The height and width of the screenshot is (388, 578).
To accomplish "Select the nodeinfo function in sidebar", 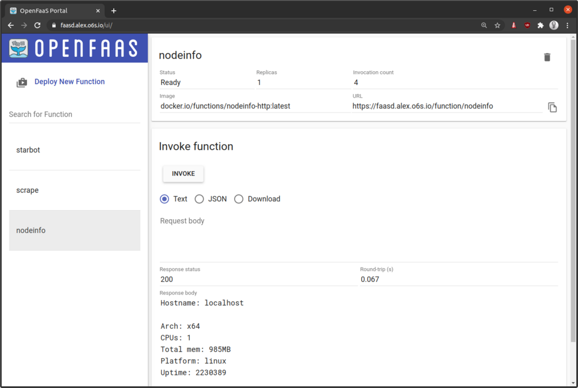I will tap(74, 230).
